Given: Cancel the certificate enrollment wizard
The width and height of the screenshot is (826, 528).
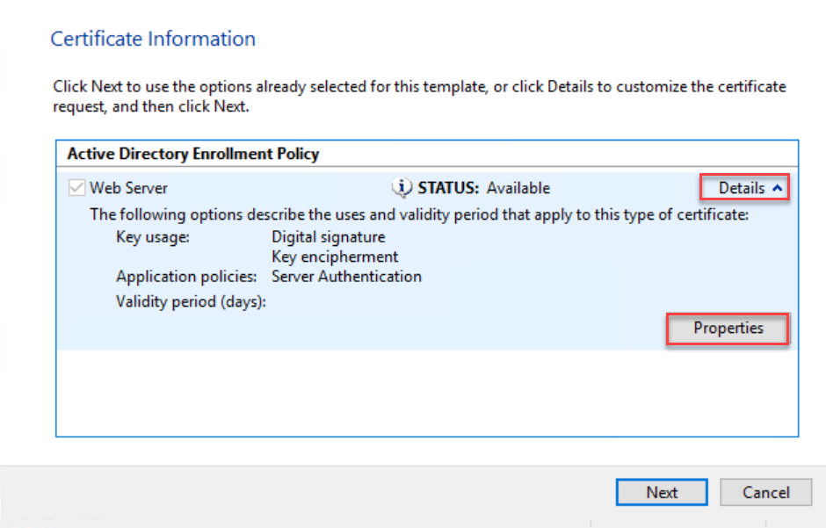Looking at the screenshot, I should tap(765, 492).
